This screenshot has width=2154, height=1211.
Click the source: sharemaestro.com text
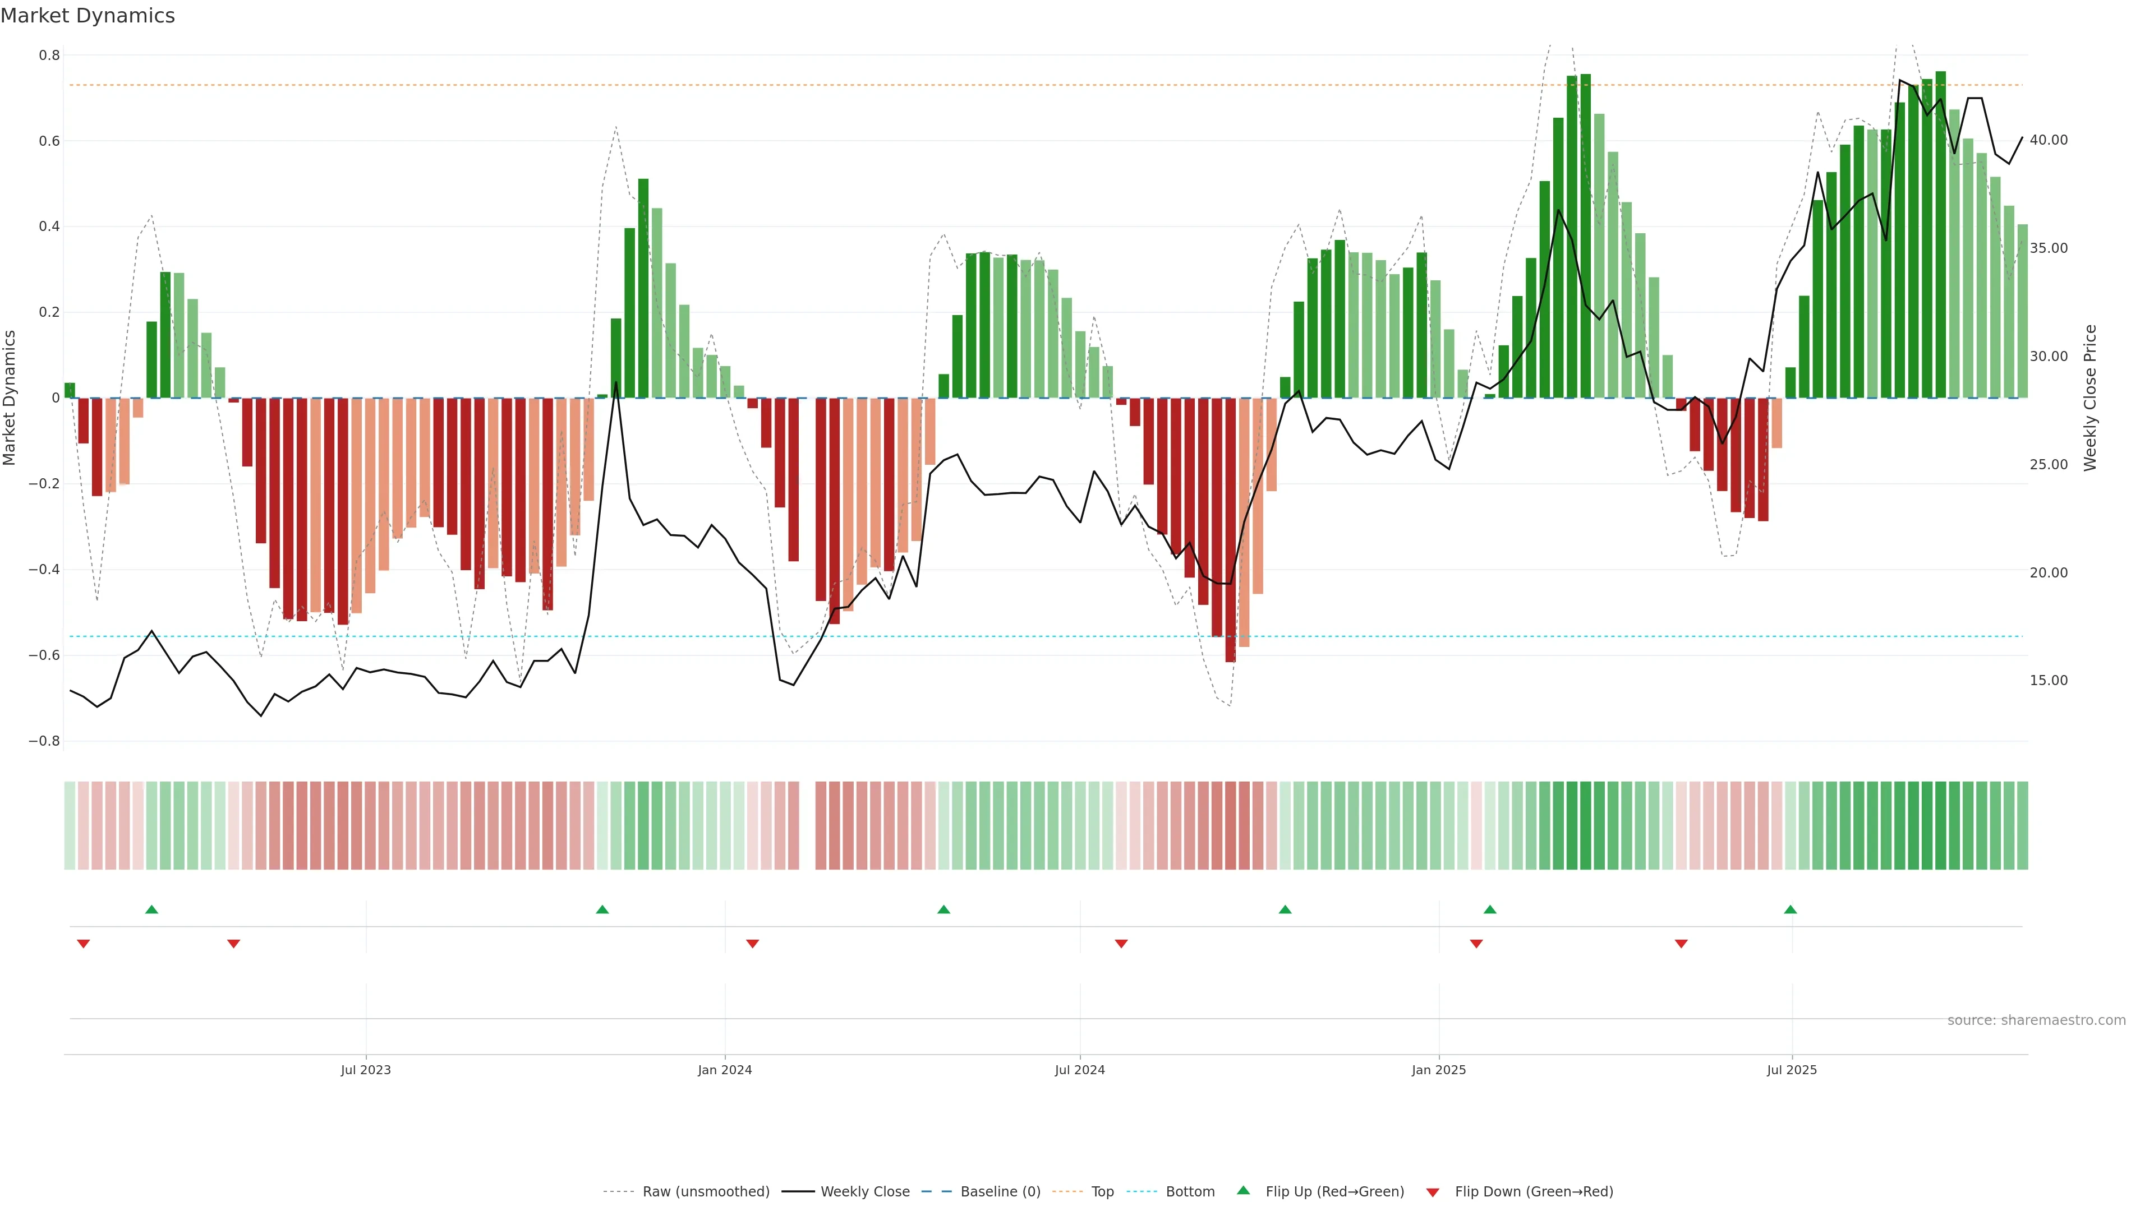pos(2036,1020)
